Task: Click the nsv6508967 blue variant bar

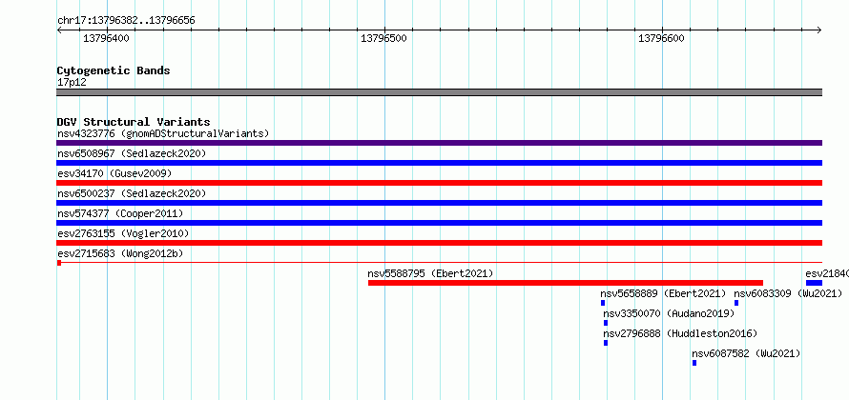Action: tap(439, 163)
